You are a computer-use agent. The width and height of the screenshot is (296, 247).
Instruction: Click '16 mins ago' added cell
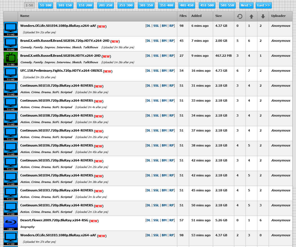pos(201,71)
